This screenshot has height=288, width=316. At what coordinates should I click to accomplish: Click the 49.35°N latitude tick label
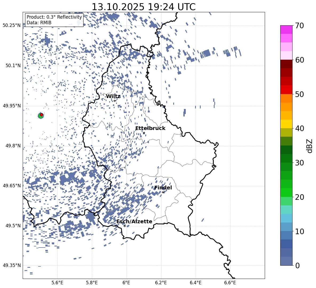[12, 265]
